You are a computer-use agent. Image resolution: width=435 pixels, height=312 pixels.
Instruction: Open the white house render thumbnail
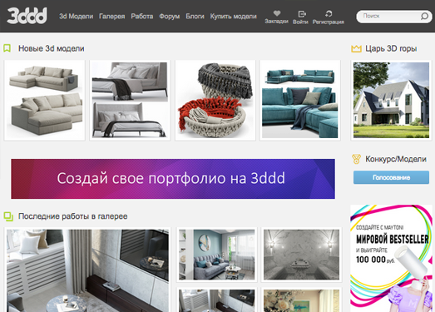tap(391, 100)
